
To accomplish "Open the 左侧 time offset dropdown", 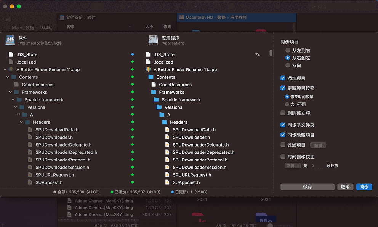I will coord(293,166).
